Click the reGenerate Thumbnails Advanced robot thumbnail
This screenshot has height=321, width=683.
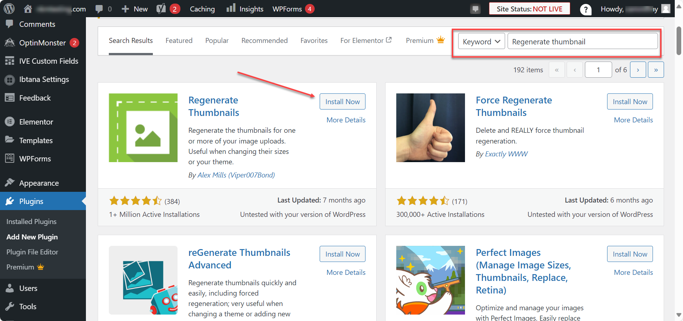143,280
